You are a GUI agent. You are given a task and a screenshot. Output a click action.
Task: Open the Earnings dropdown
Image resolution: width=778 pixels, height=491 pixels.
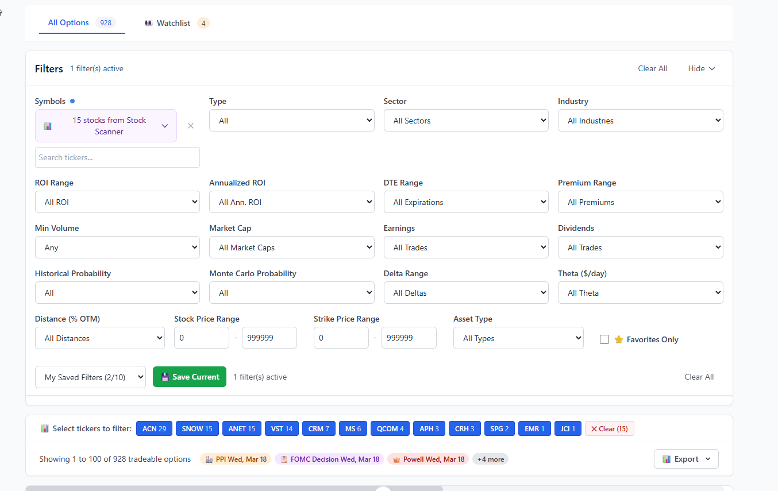[x=466, y=248]
